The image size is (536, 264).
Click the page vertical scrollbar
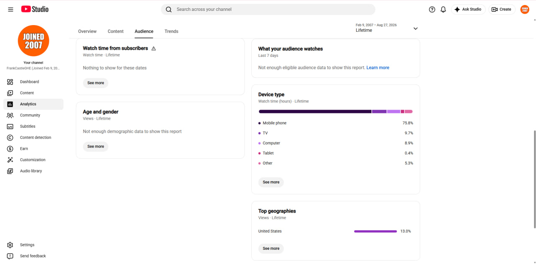pyautogui.click(x=534, y=179)
